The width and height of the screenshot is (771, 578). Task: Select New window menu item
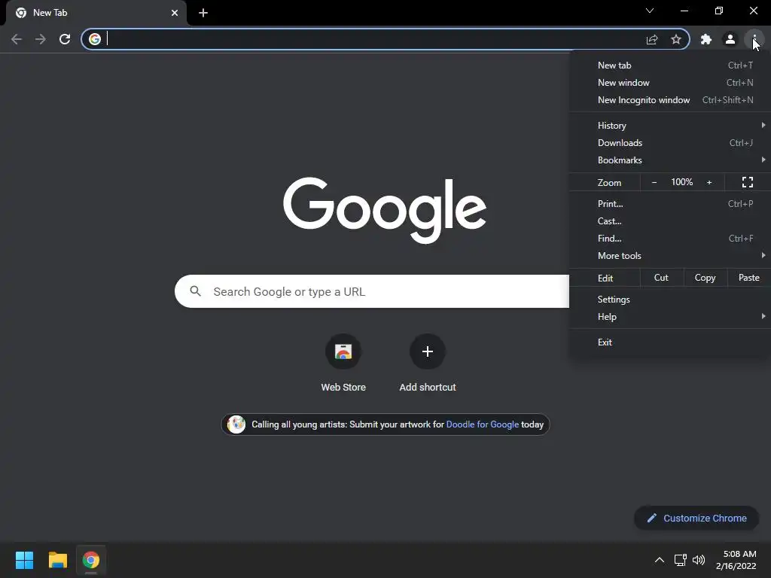[669, 83]
